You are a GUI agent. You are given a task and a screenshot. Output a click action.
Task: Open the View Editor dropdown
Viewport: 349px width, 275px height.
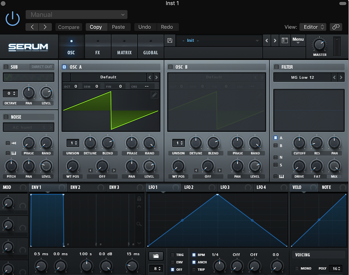[x=313, y=27]
